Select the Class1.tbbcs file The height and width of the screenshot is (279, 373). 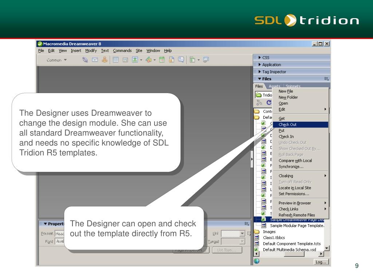[274, 238]
